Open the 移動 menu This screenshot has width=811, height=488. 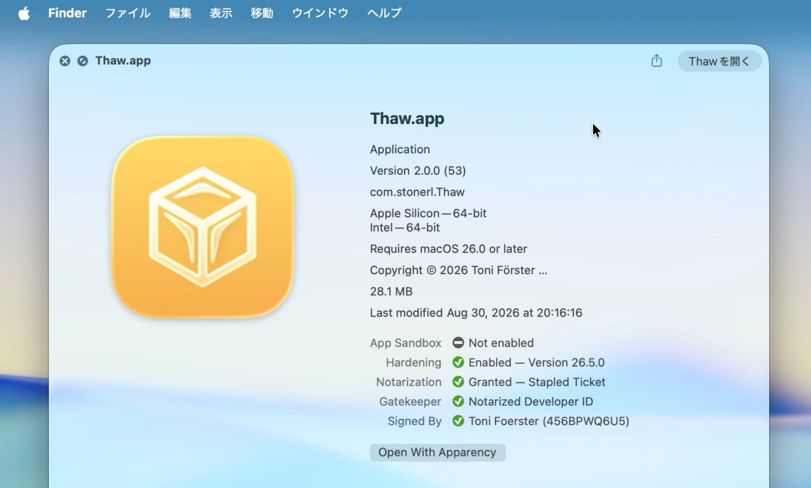[262, 13]
